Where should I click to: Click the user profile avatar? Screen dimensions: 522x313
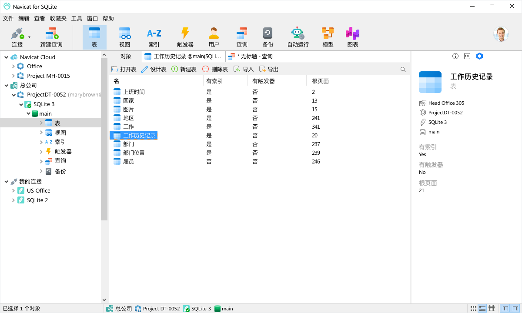coord(501,34)
